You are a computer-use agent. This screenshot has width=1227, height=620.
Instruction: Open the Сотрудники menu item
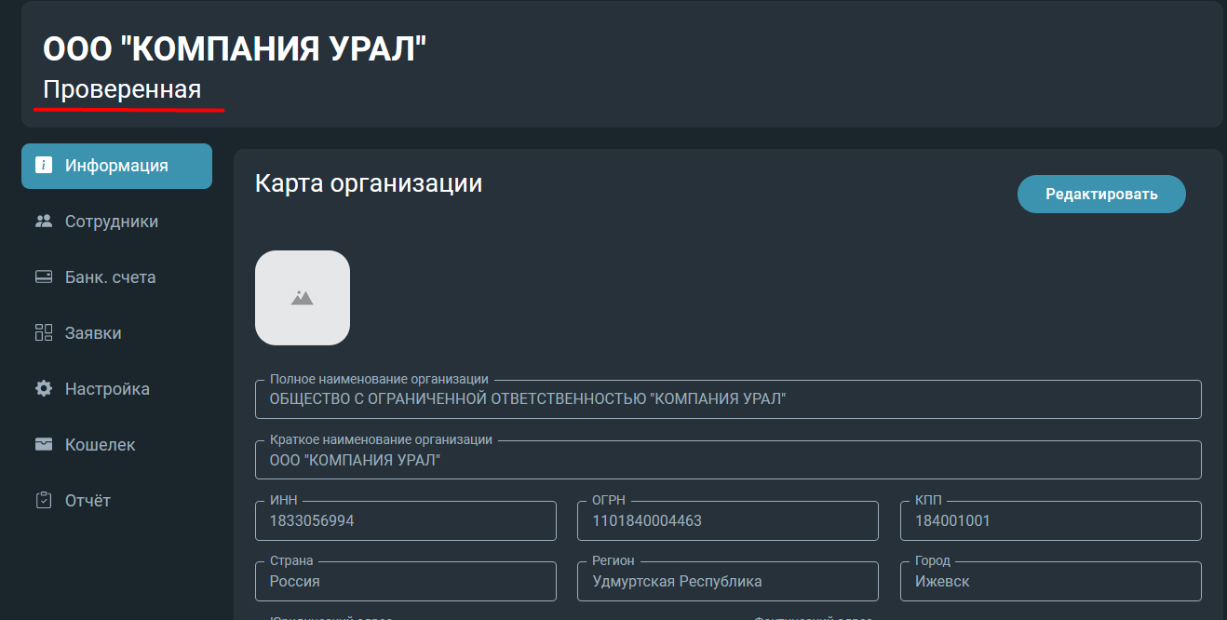(x=116, y=222)
